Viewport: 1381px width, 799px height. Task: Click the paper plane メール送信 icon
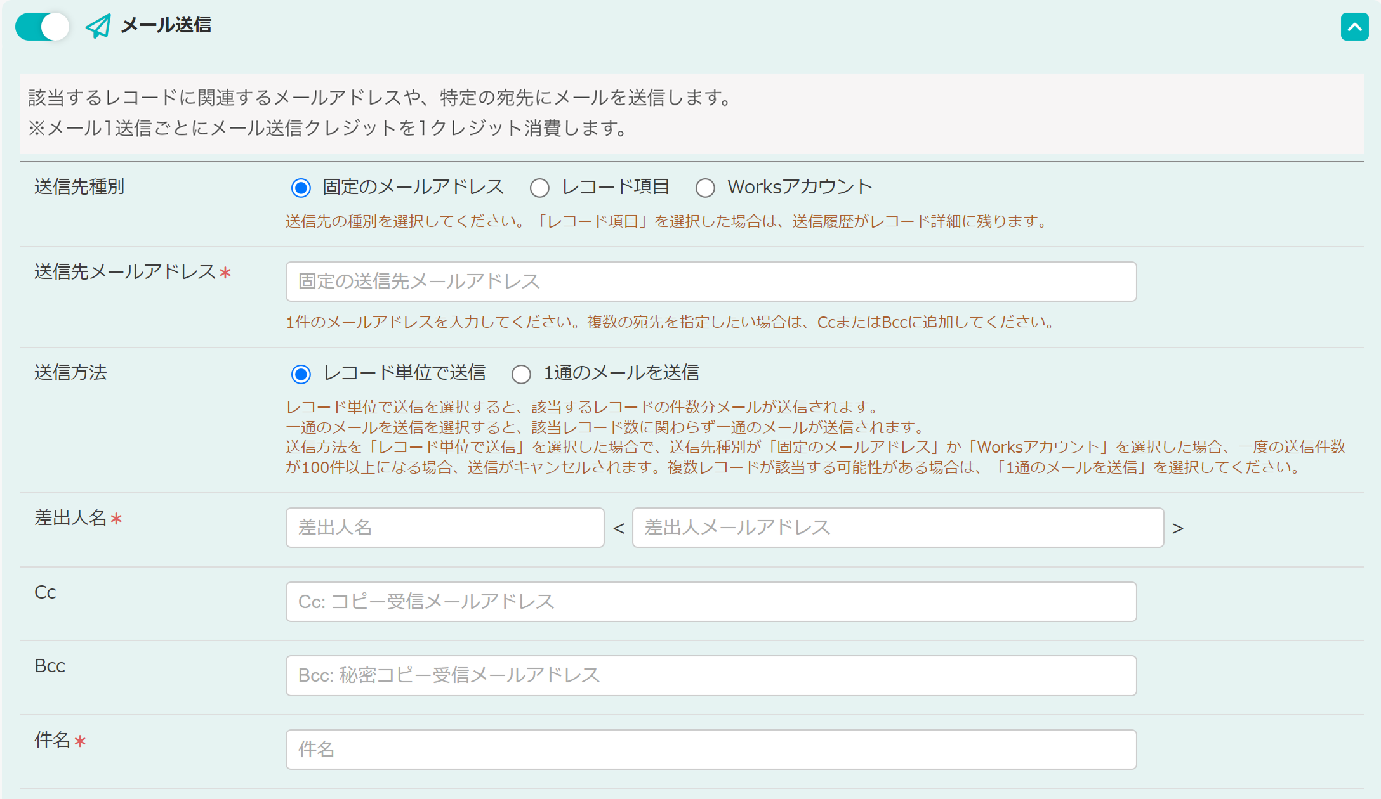click(98, 26)
